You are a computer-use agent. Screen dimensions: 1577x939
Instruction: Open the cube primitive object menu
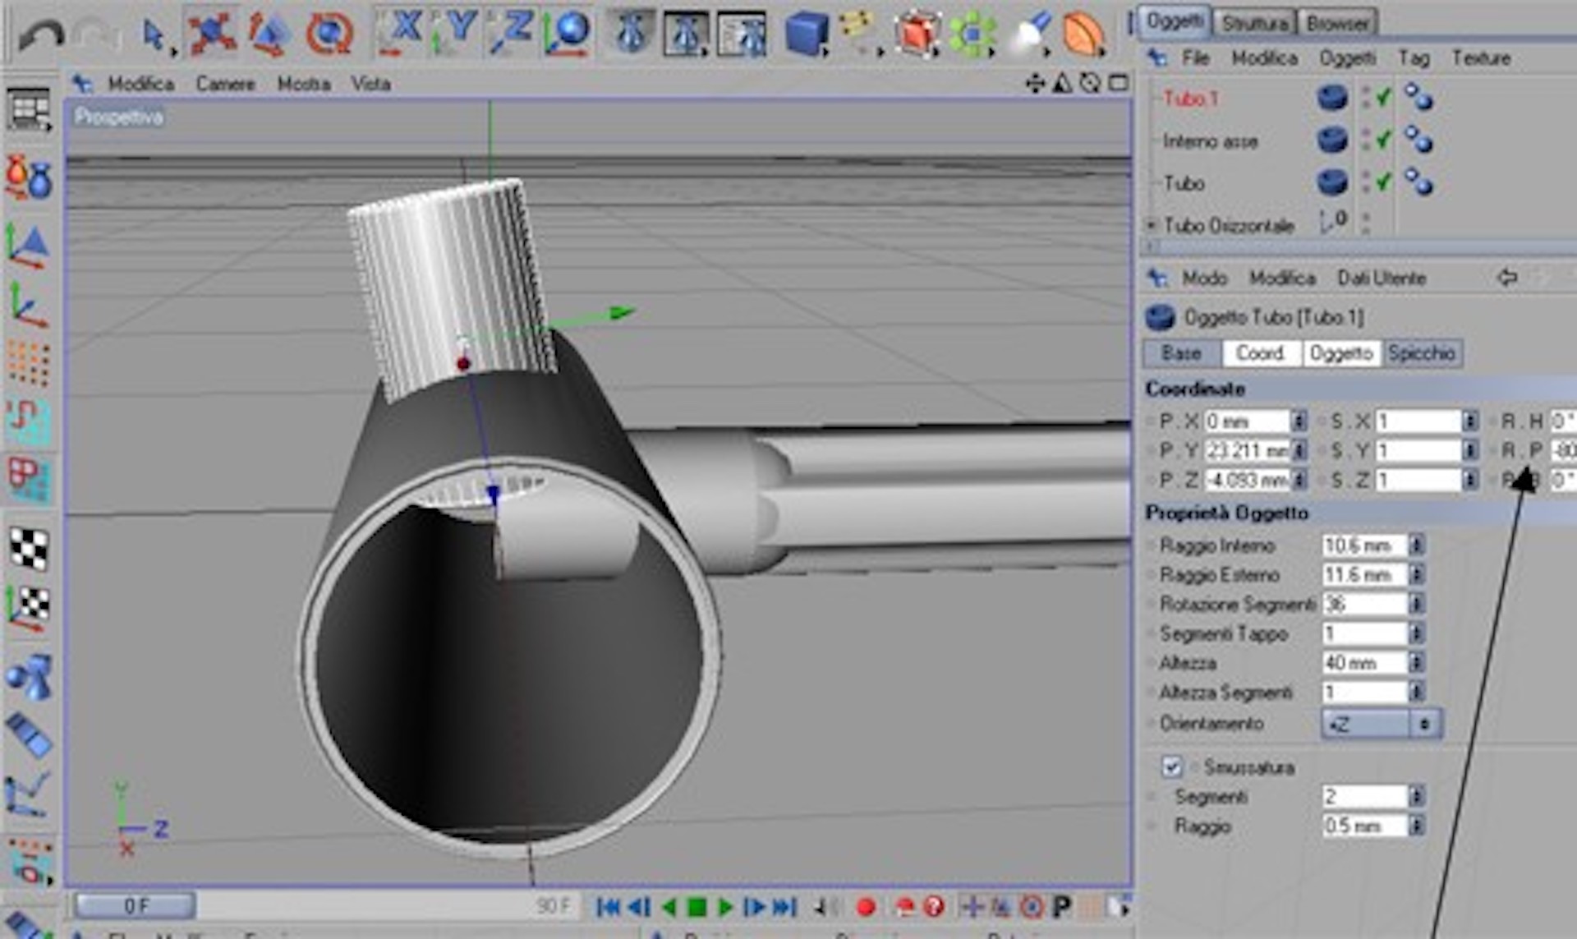click(806, 35)
